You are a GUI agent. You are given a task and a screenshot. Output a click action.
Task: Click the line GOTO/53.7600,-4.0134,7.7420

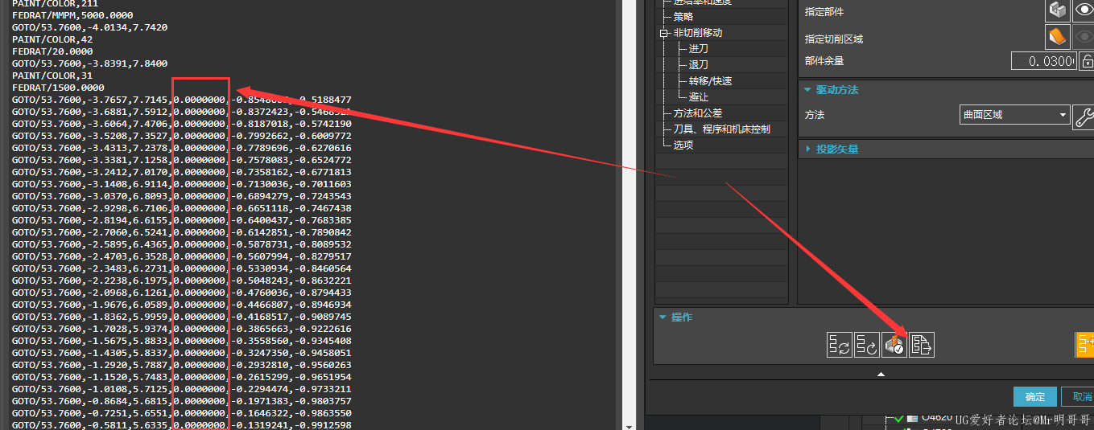[89, 27]
